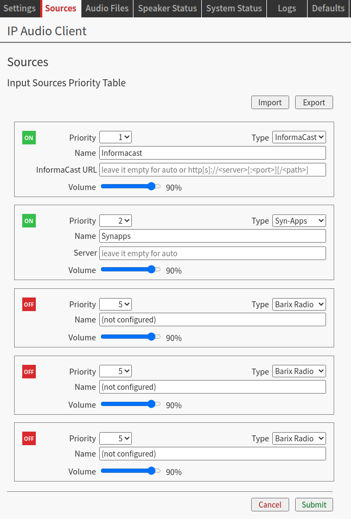Viewport: 351px width, 519px height.
Task: Switch to the Audio Files tab
Action: pos(107,8)
